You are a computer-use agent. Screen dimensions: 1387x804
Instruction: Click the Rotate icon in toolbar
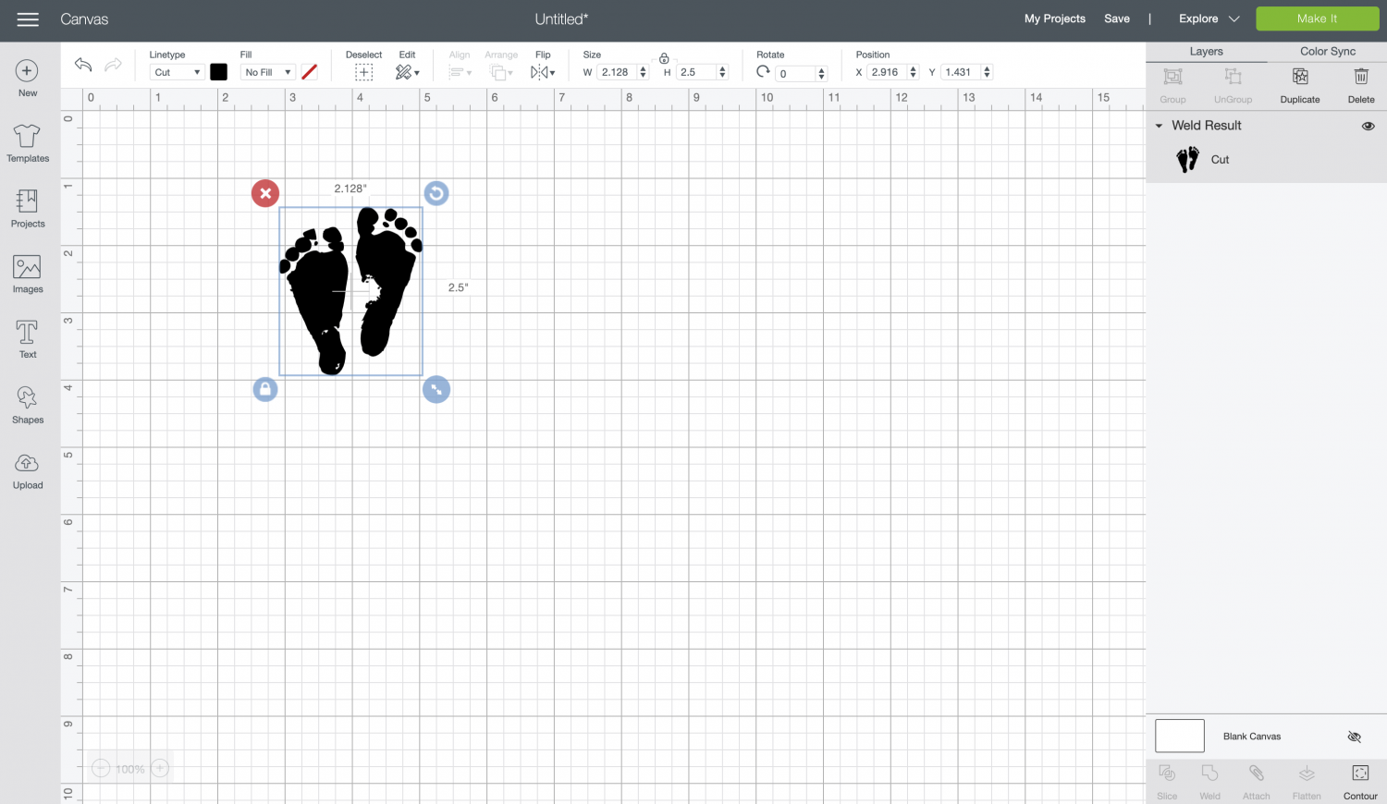coord(763,71)
